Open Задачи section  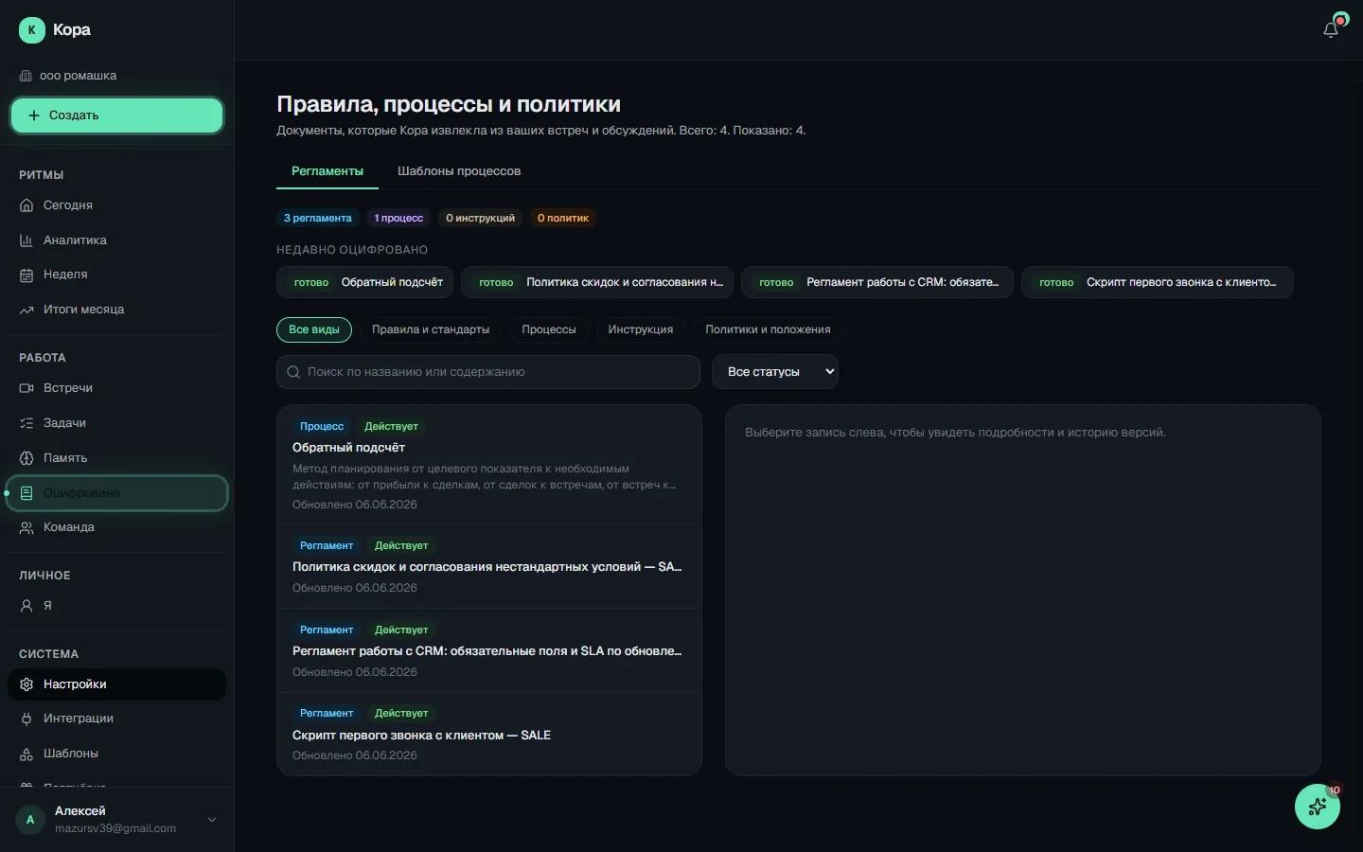(117, 423)
